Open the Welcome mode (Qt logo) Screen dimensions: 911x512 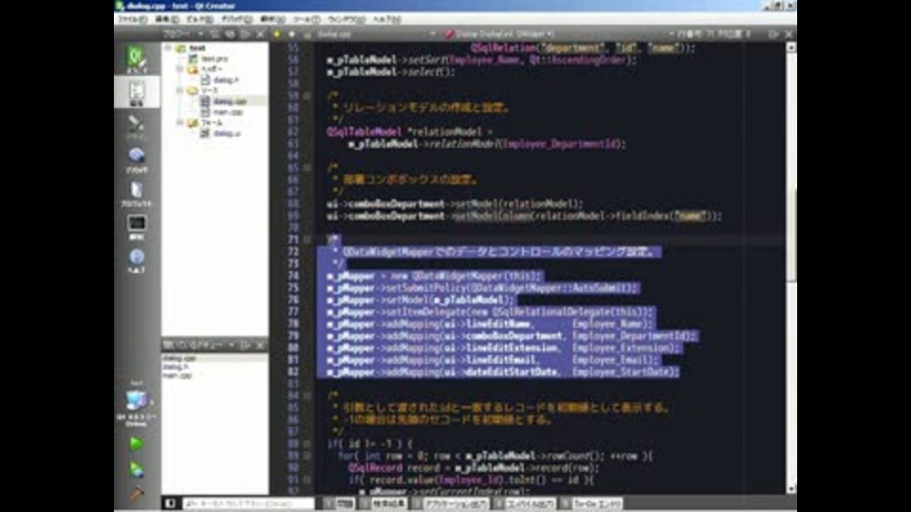point(137,59)
